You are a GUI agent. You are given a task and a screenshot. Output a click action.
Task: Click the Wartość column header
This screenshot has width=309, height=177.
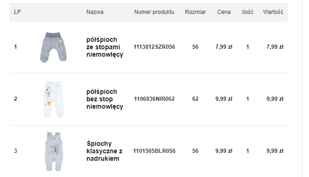273,12
